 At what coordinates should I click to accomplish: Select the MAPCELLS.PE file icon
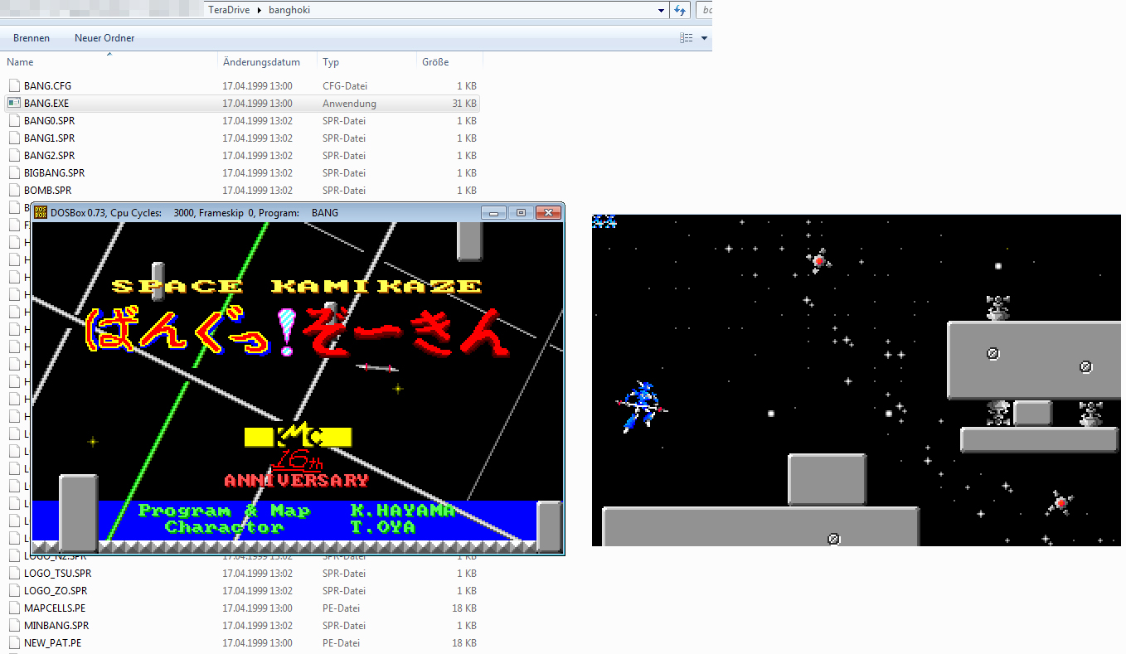pos(13,608)
